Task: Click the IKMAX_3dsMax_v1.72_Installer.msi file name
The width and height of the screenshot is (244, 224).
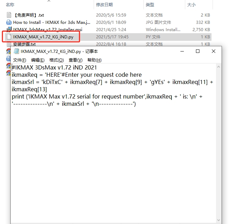Action: [48, 29]
